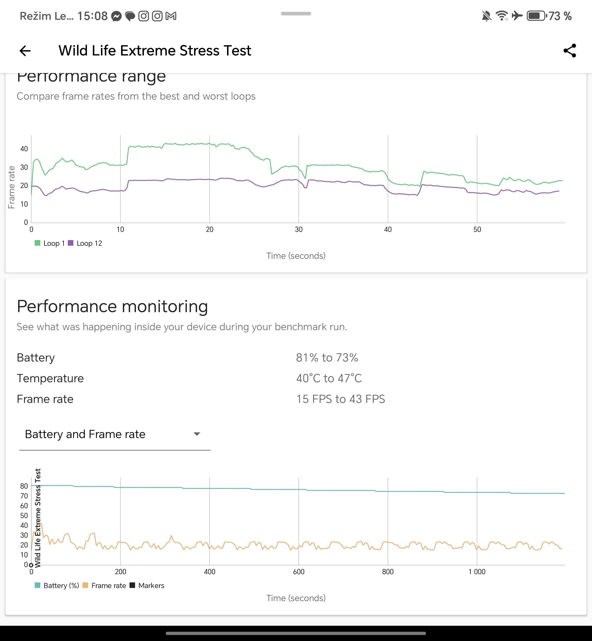Image resolution: width=592 pixels, height=641 pixels.
Task: Tap the bottom navigation gesture bar
Action: pyautogui.click(x=296, y=633)
